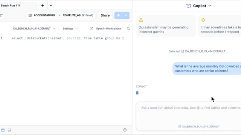
Task: Click the SQL query line in the editor
Action: click(68, 38)
